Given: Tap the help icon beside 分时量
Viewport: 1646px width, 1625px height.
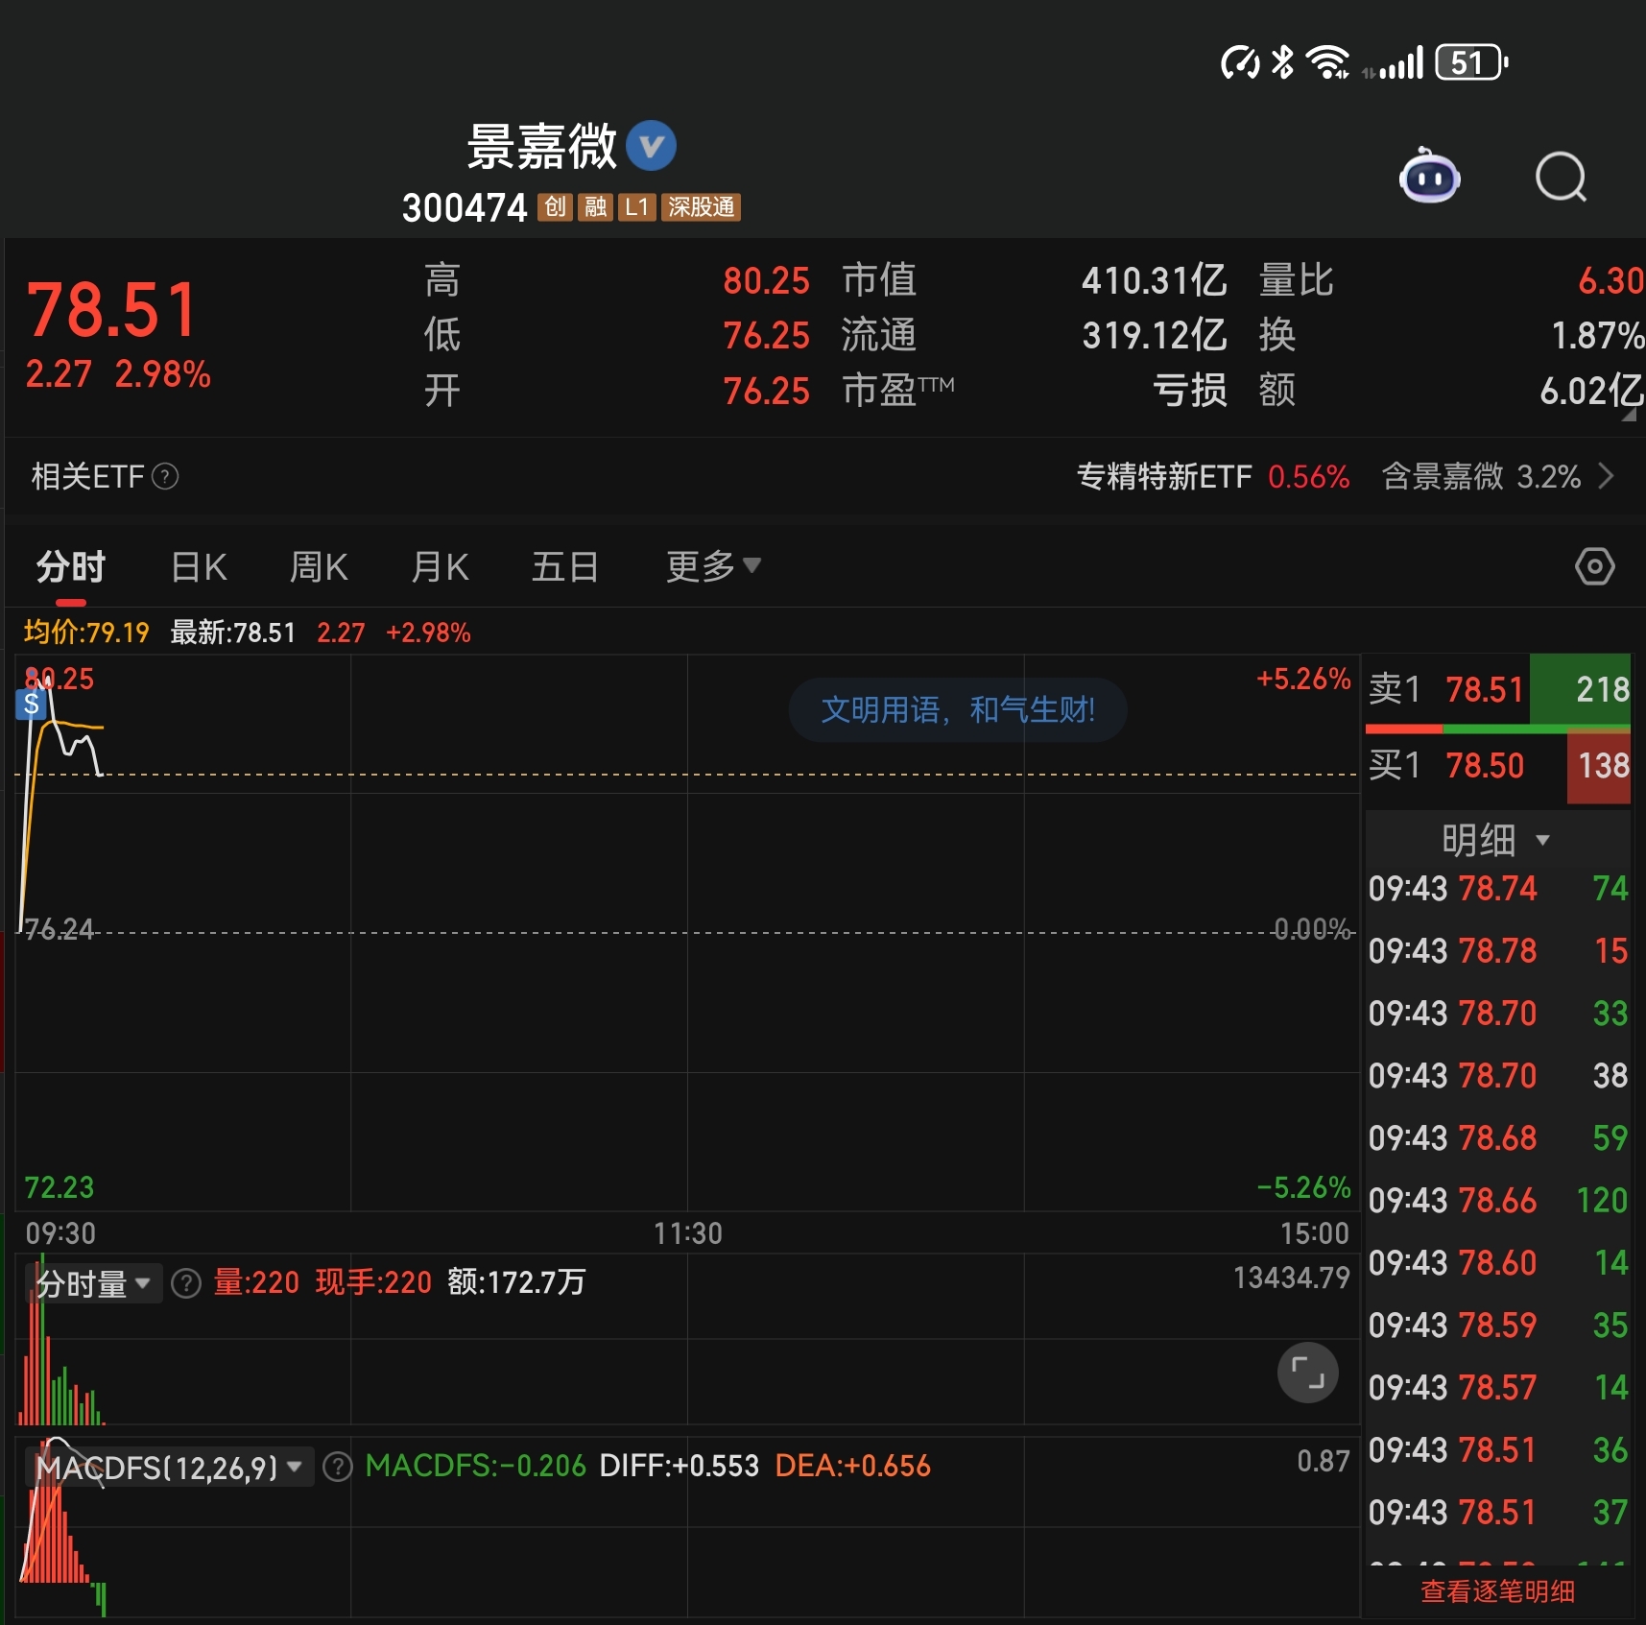Looking at the screenshot, I should coord(186,1282).
